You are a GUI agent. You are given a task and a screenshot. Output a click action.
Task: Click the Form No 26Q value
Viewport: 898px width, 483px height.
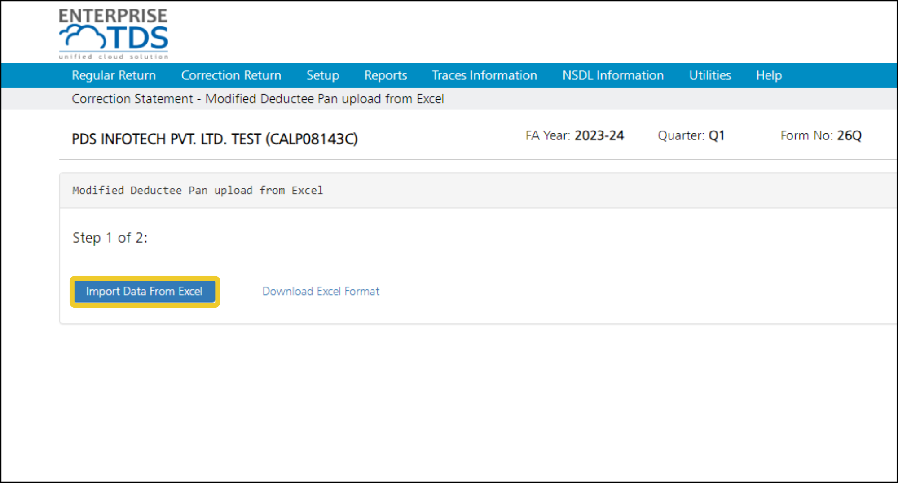click(x=849, y=135)
